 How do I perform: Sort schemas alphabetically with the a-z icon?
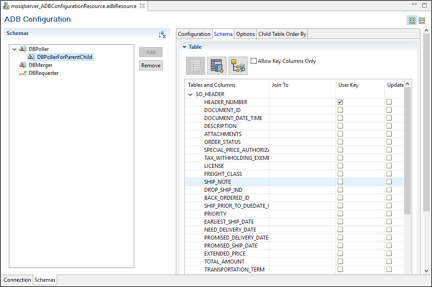click(162, 34)
